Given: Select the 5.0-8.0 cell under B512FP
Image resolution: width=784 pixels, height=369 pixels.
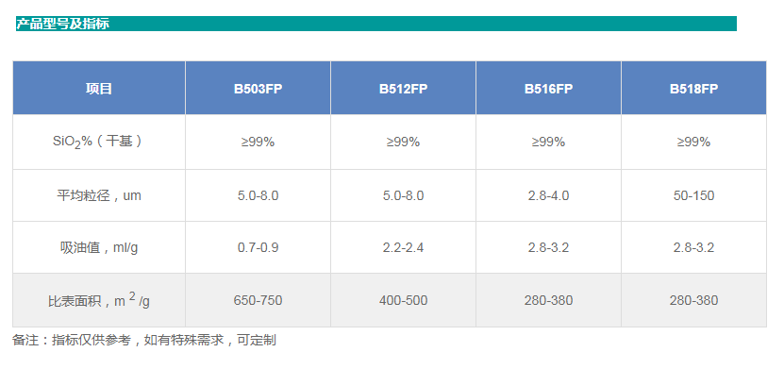Looking at the screenshot, I should click(403, 195).
